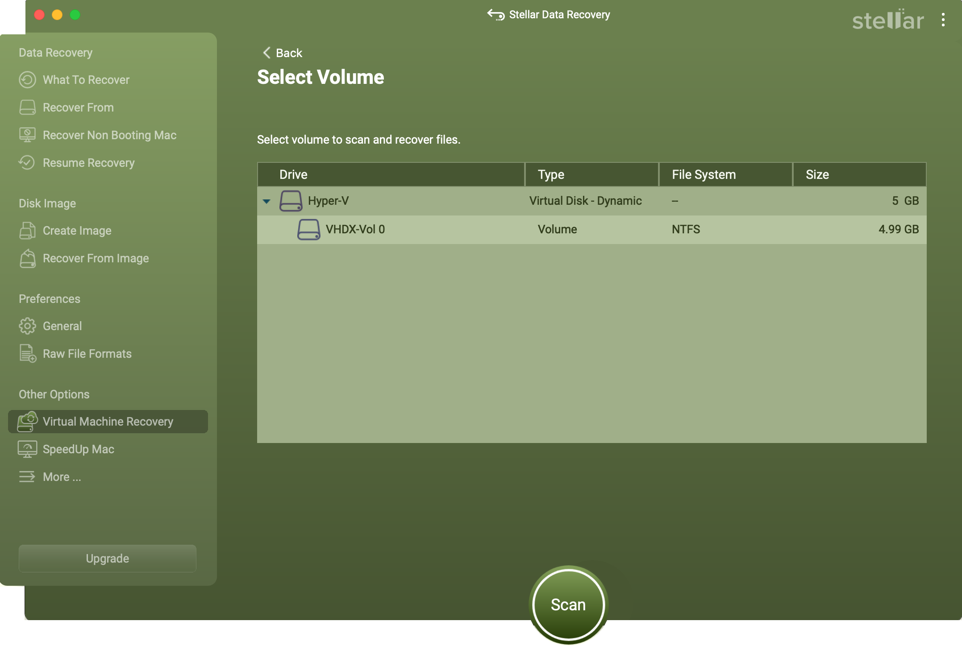Click the Recover From Image icon
Viewport: 962px width, 646px height.
(x=27, y=258)
